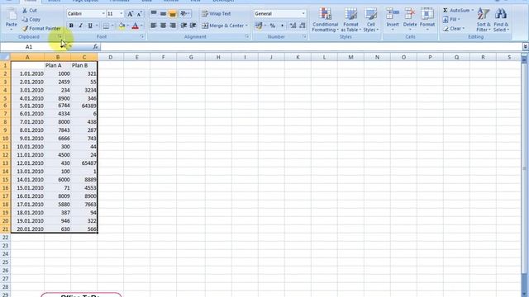
Task: Open the Font Color dropdown arrow
Action: click(x=141, y=26)
